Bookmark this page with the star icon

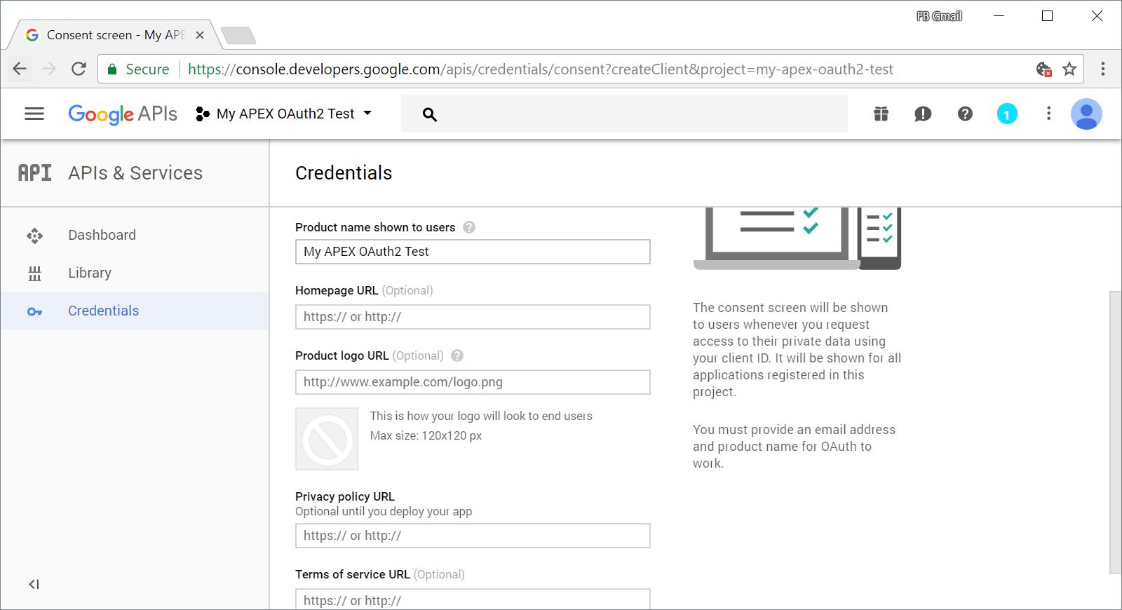(1069, 69)
